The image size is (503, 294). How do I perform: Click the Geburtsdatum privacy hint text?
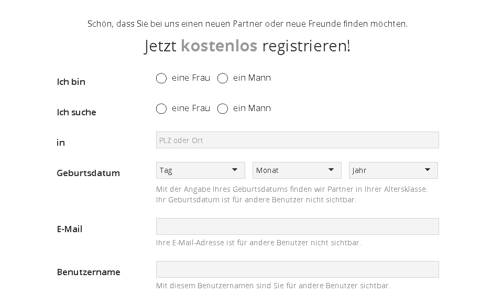click(291, 194)
